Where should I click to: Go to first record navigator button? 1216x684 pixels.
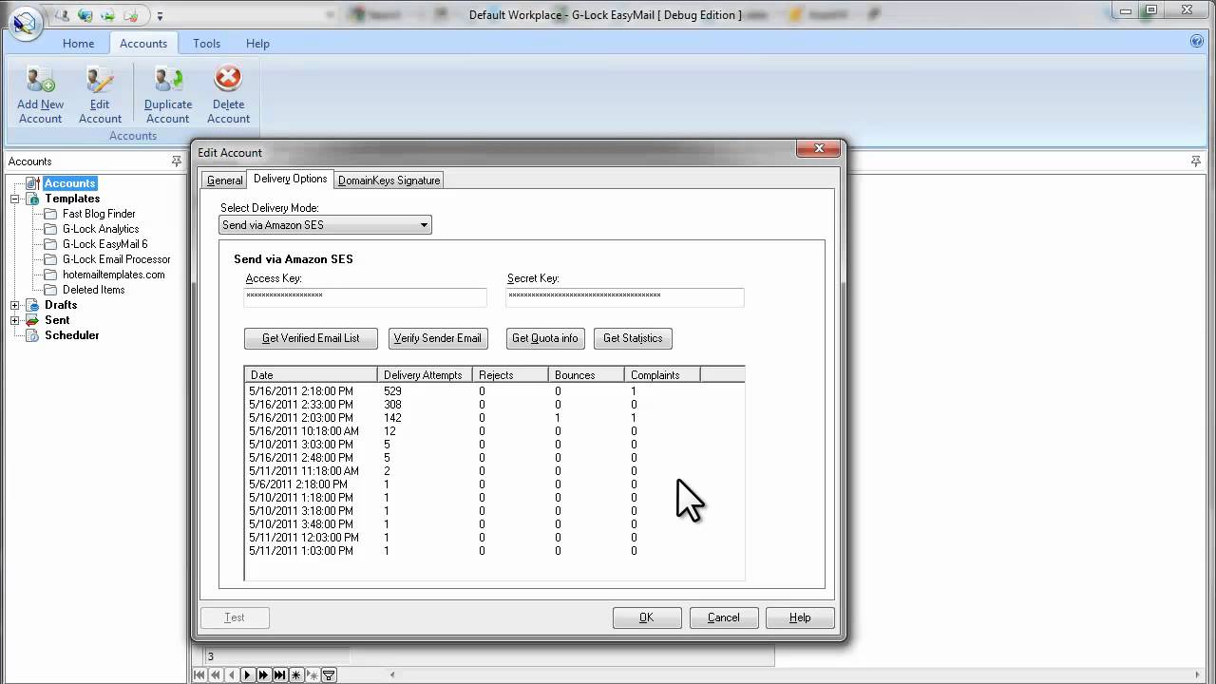[199, 674]
